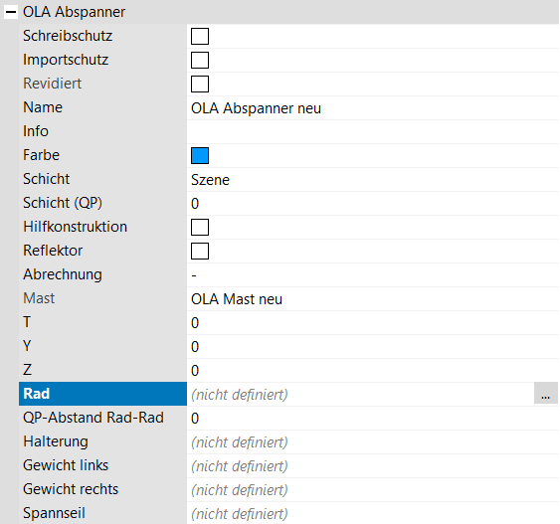
Task: Open the blue Farbe color swatch
Action: pyautogui.click(x=200, y=156)
